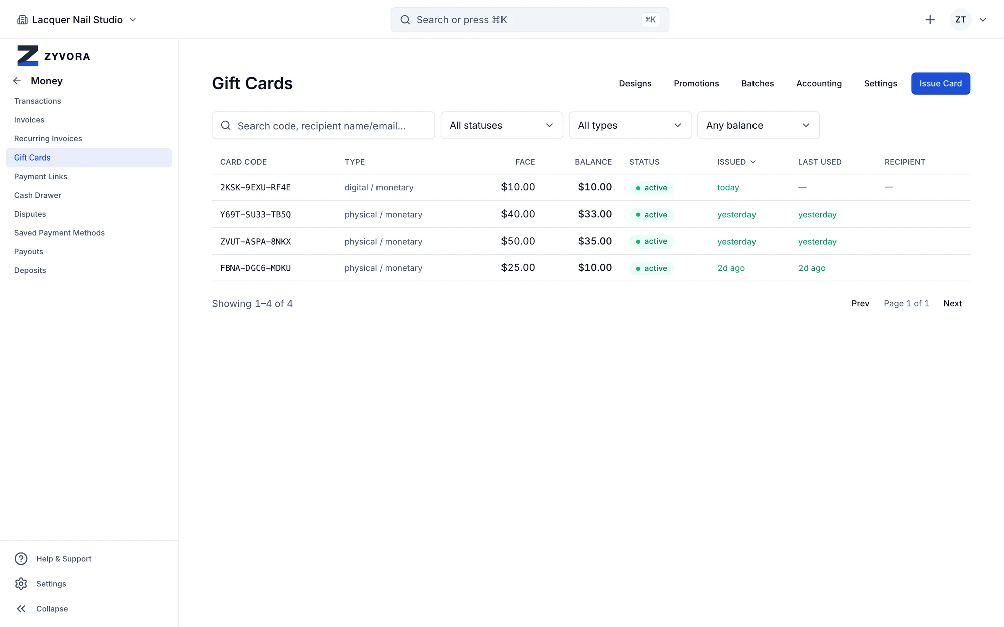Viewport: 1004px width, 627px height.
Task: Open the Batches tab
Action: point(758,83)
